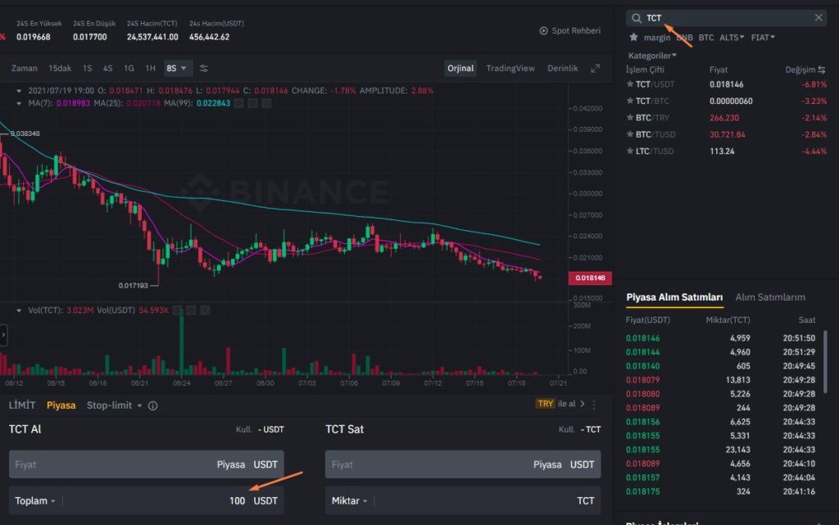Screen dimensions: 839x525
Task: Filter pairs by the BTC market tab
Action: click(706, 38)
